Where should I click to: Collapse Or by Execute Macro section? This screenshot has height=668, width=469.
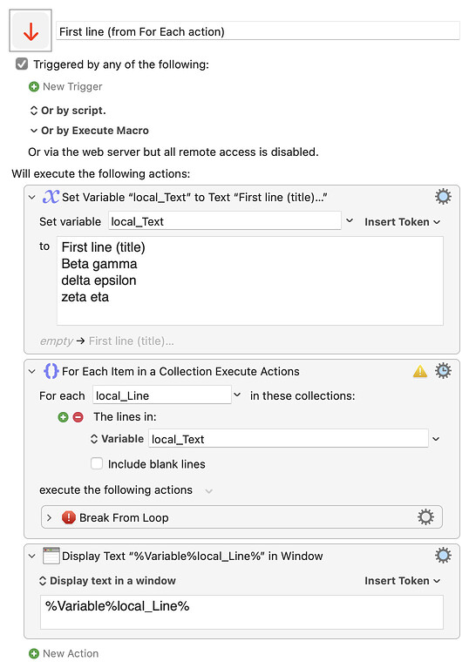pyautogui.click(x=34, y=131)
